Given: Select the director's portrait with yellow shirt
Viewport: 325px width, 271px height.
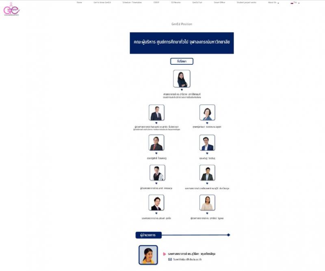Looking at the screenshot, I should (x=148, y=255).
